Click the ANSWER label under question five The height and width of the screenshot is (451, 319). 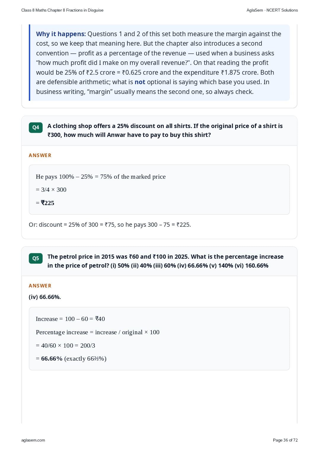40,286
